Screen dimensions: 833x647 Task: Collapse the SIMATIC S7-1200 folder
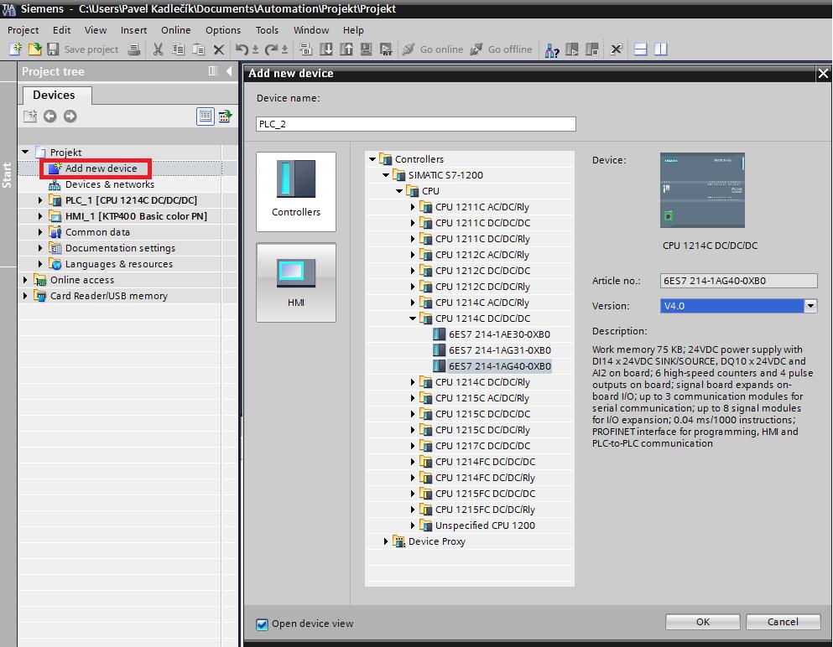386,175
